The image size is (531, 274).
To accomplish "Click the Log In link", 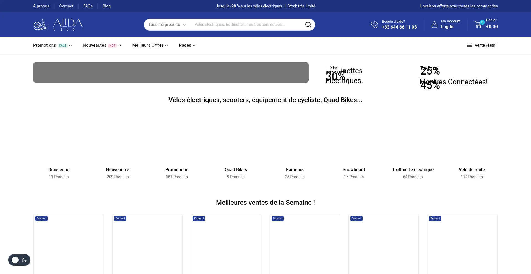I will (x=447, y=27).
